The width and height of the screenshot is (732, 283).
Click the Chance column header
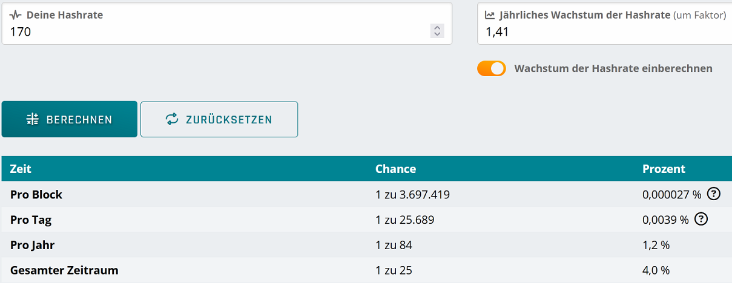[x=395, y=169]
